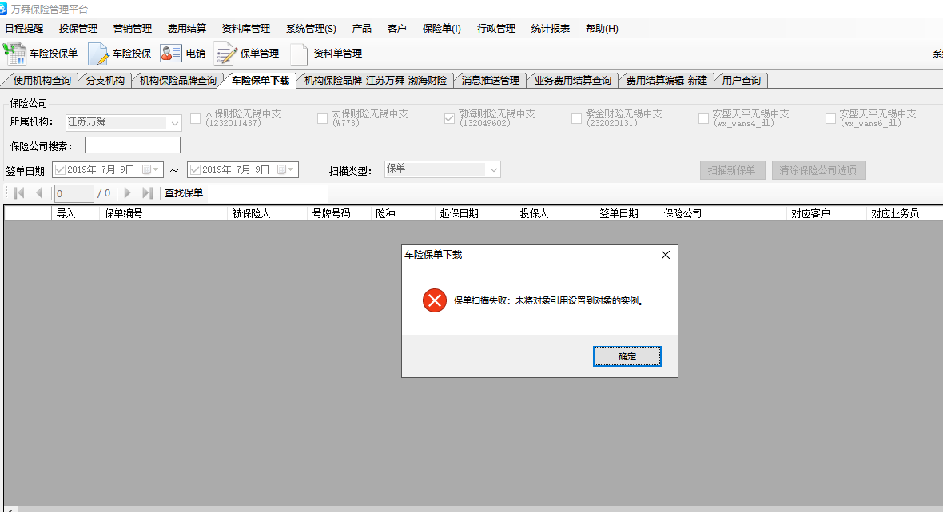Screen dimensions: 943x512
Task: Expand the 所属机构 dropdown
Action: click(174, 123)
